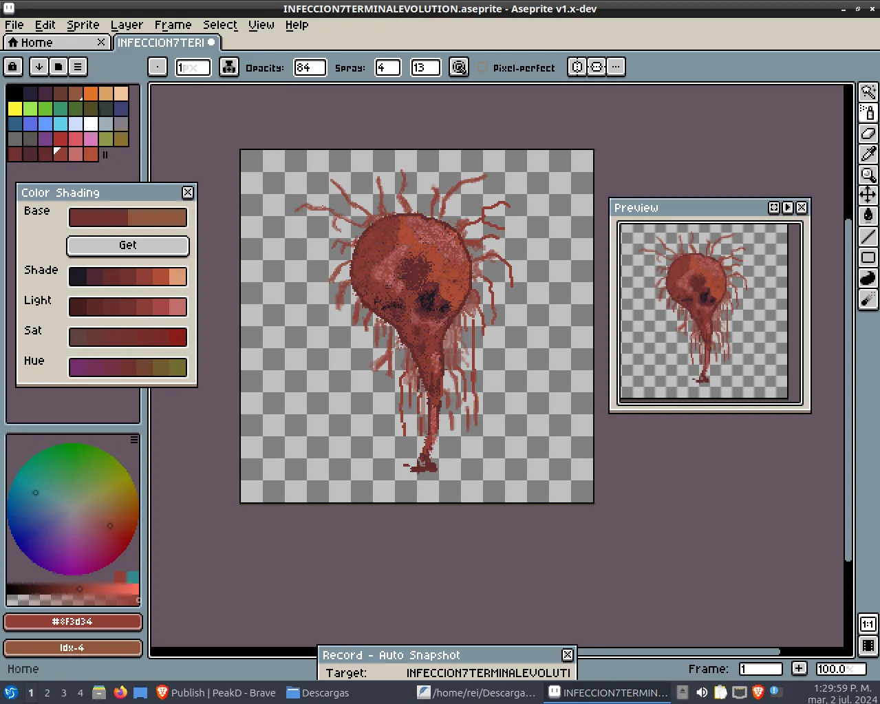This screenshot has height=704, width=880.
Task: Select the Contour blob tool
Action: [x=868, y=278]
